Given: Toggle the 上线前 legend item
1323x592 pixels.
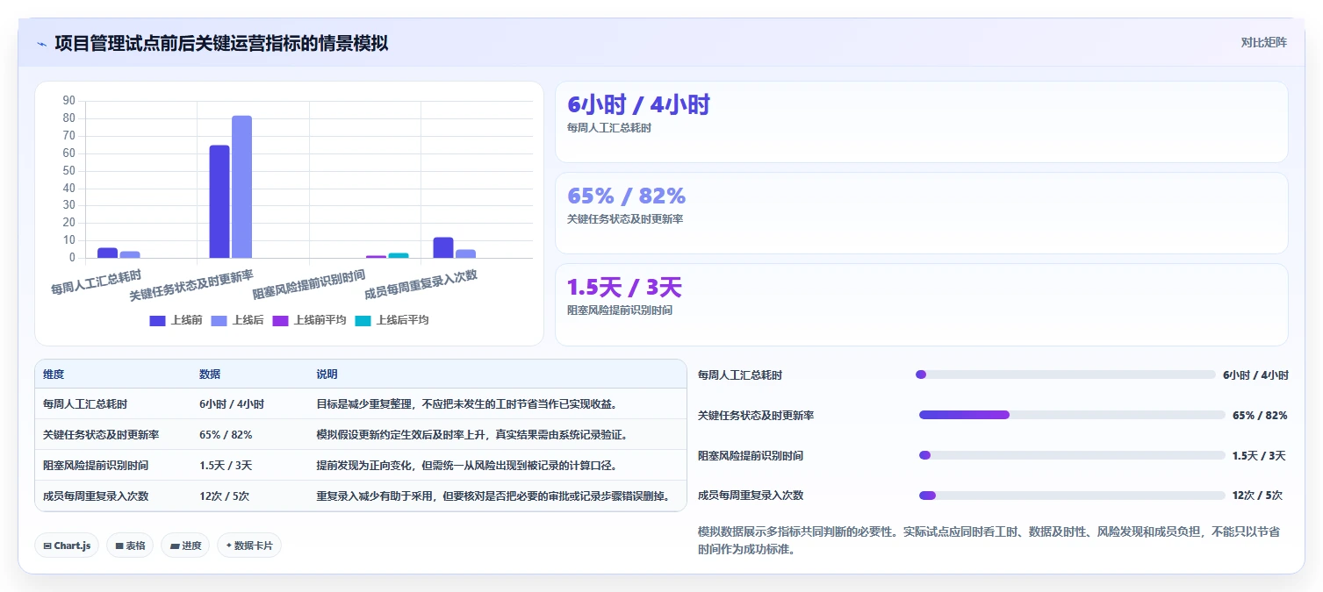Looking at the screenshot, I should coord(176,320).
